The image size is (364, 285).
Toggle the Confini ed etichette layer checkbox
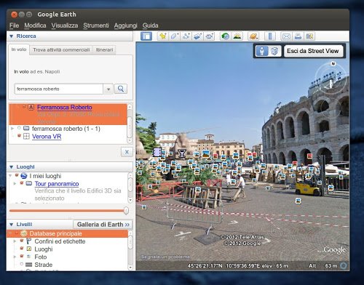(x=22, y=241)
